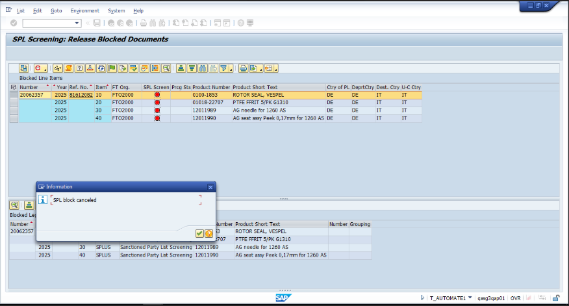Select the row selector for ROTOR SEAL, VESPEL
Image resolution: width=569 pixels, height=306 pixels.
point(14,95)
